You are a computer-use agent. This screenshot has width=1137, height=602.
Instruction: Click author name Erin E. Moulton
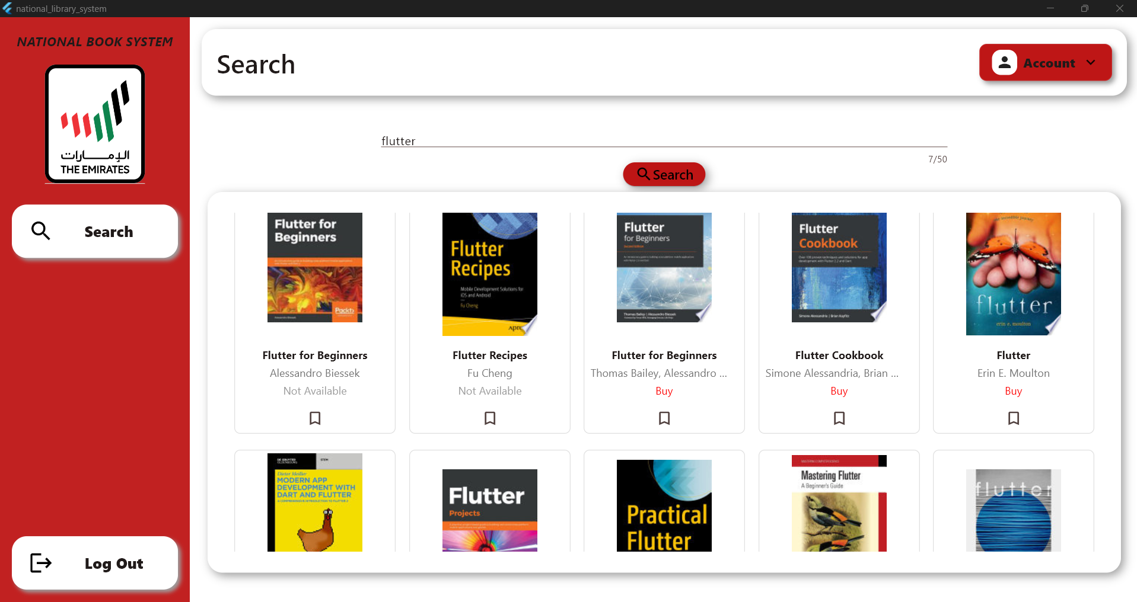point(1014,373)
